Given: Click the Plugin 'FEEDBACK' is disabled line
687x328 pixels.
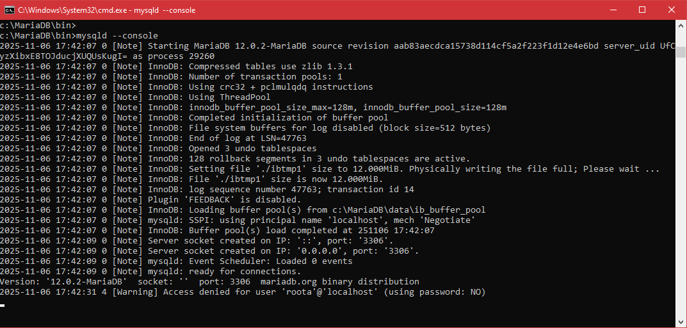Looking at the screenshot, I should tap(224, 200).
